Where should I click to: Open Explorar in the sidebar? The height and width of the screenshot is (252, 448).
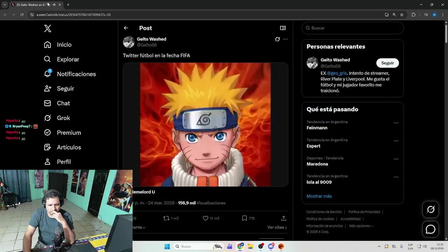62,59
